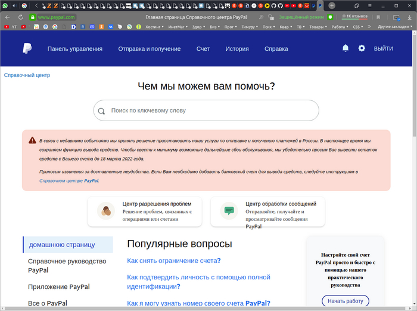Click the ВЫЙТИ logout link
Image resolution: width=417 pixels, height=311 pixels.
[383, 48]
